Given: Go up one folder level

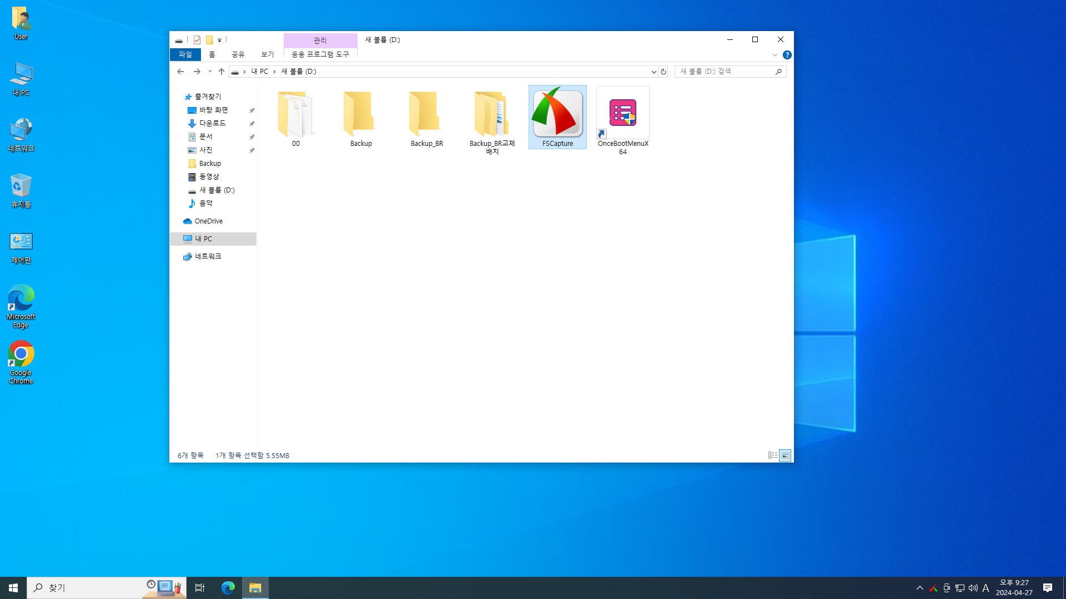Looking at the screenshot, I should [222, 72].
